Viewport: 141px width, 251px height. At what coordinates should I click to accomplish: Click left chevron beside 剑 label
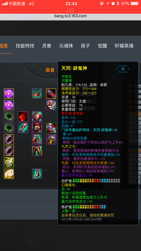pyautogui.click(x=118, y=69)
